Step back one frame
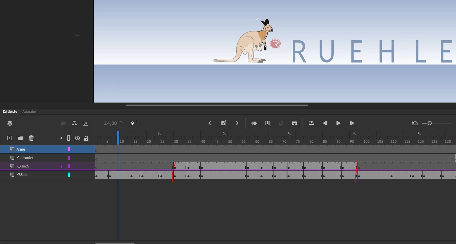 [x=325, y=123]
